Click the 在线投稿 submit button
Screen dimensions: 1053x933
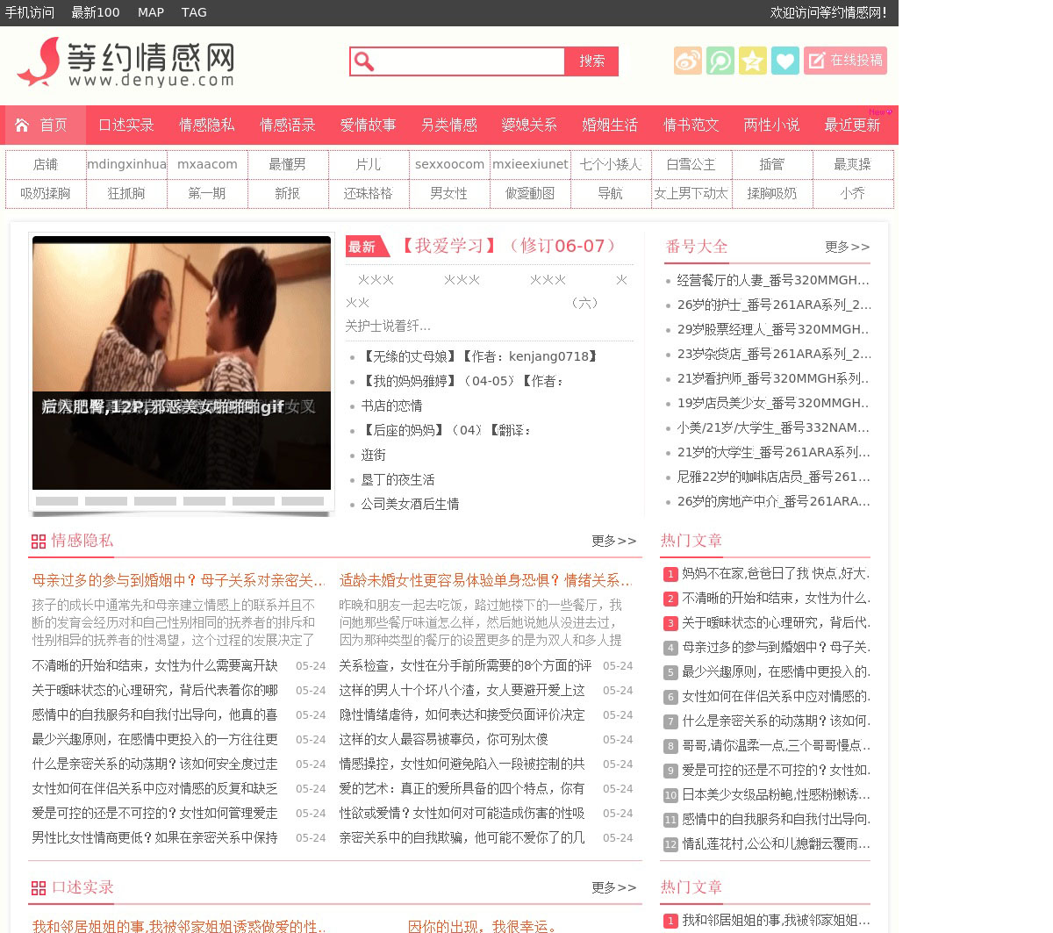(x=845, y=61)
